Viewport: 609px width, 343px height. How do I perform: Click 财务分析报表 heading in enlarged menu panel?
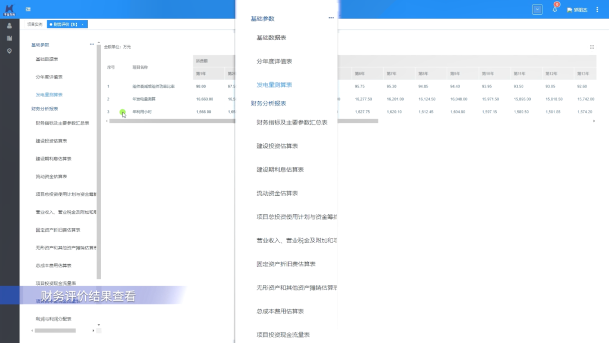pos(268,103)
